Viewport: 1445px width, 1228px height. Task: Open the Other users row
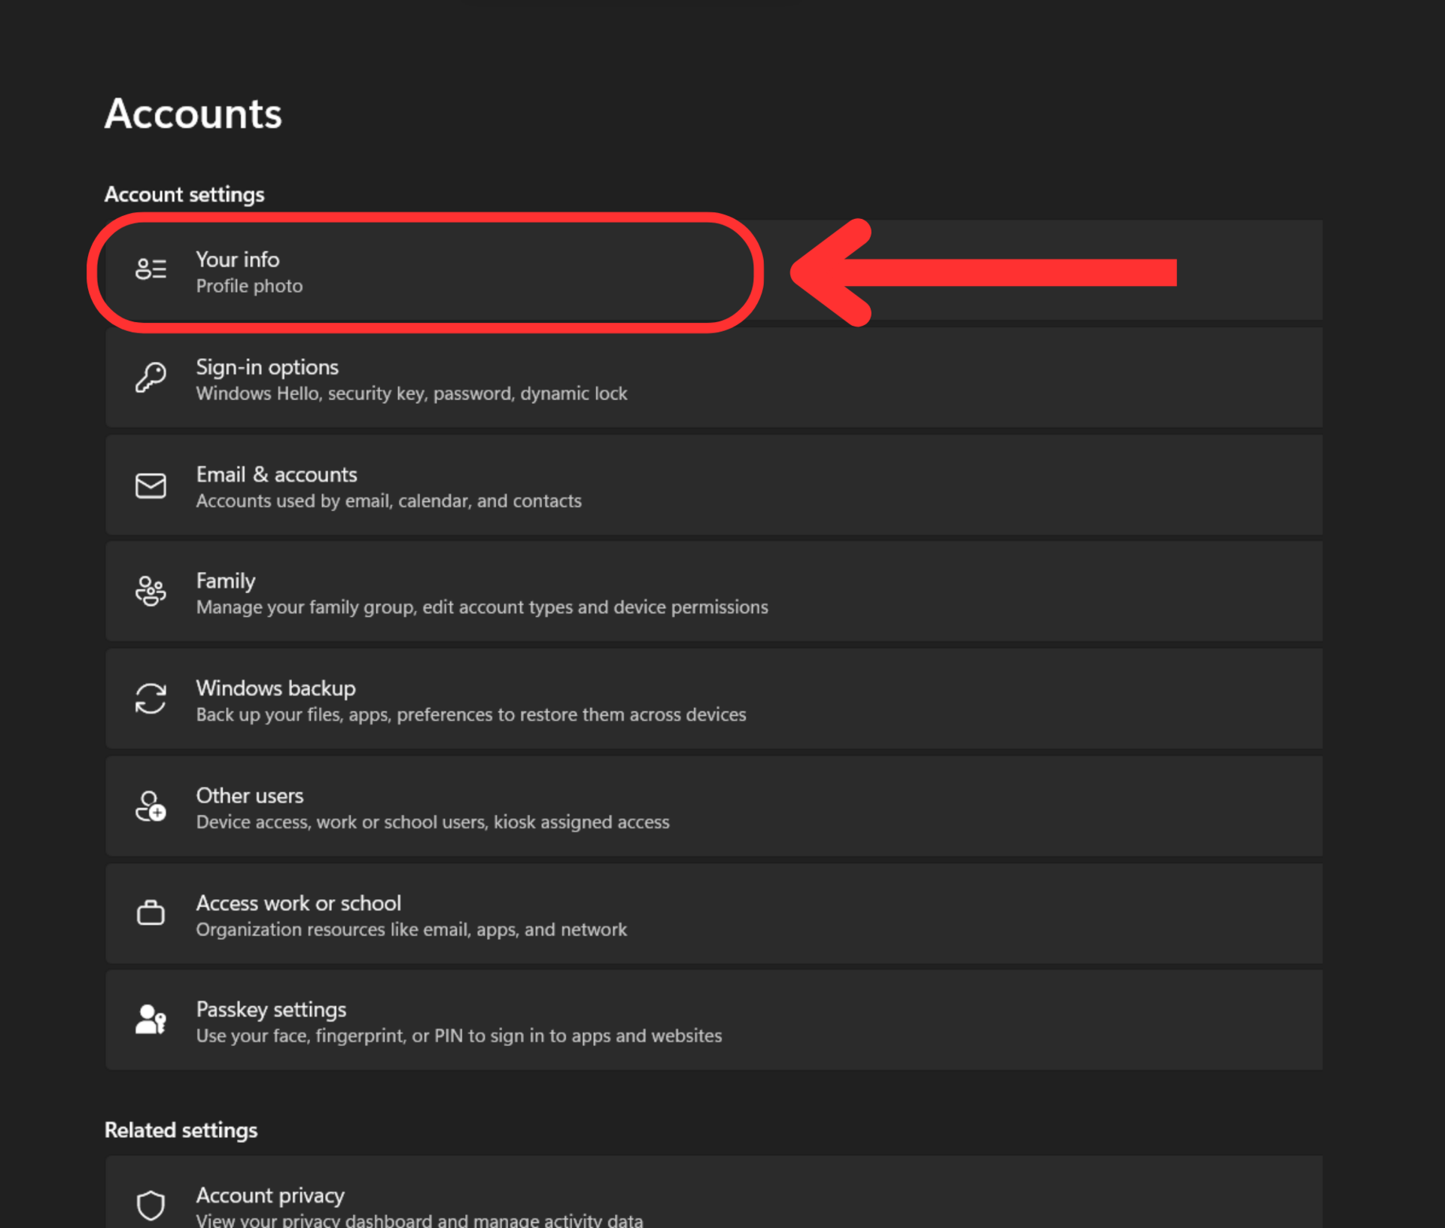[249, 796]
